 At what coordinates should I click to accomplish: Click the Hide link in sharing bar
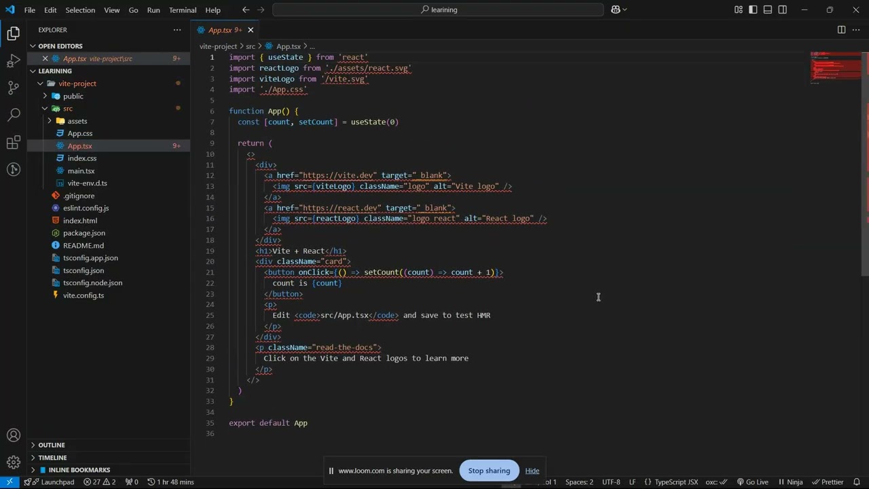[x=532, y=471]
